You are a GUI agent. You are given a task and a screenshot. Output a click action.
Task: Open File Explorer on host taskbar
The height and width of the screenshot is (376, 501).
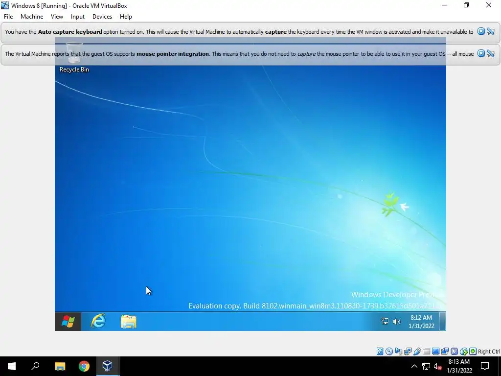(60, 366)
